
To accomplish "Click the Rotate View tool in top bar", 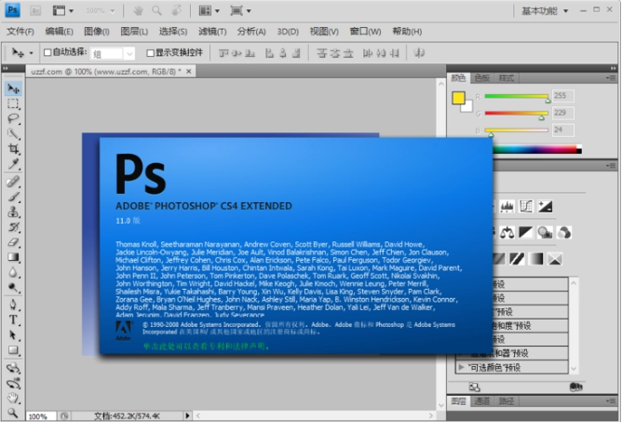I will click(177, 11).
